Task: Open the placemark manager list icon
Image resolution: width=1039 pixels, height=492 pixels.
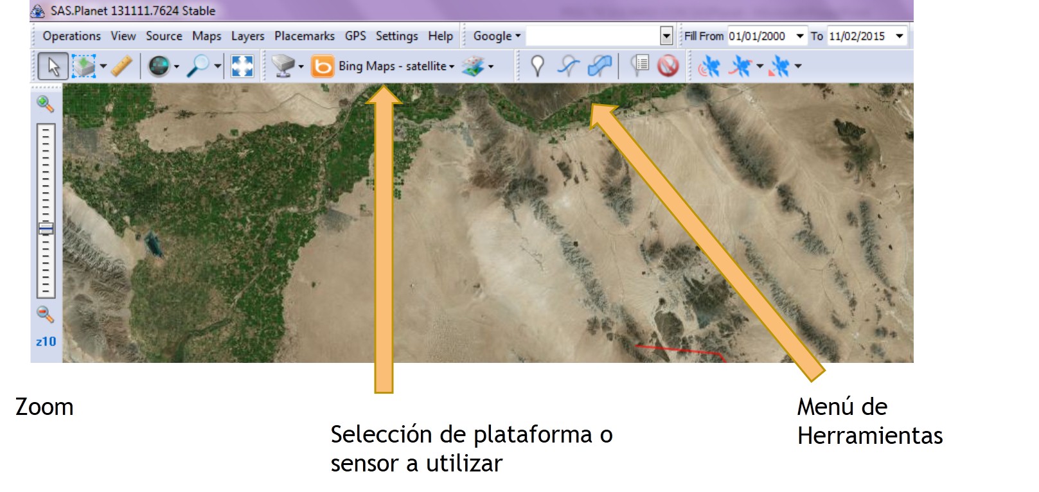Action: [639, 65]
